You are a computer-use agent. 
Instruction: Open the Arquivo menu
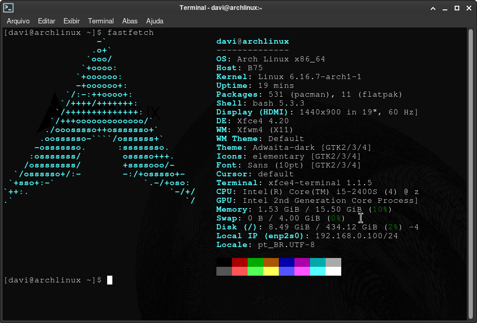click(18, 21)
